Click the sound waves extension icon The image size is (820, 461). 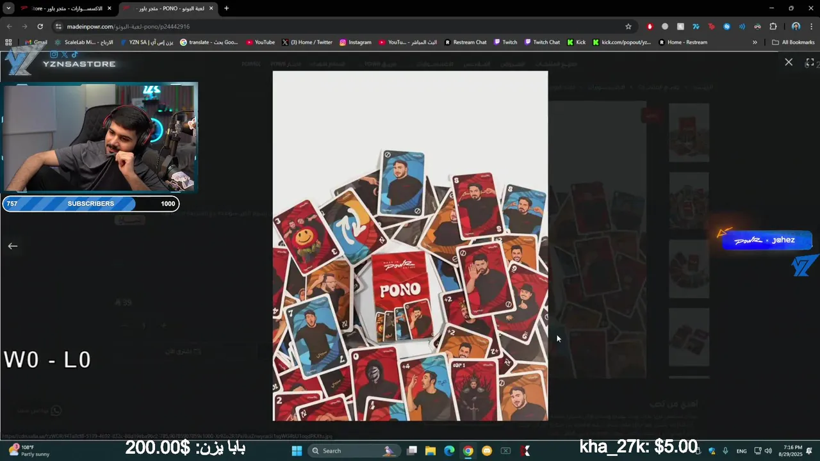742,26
